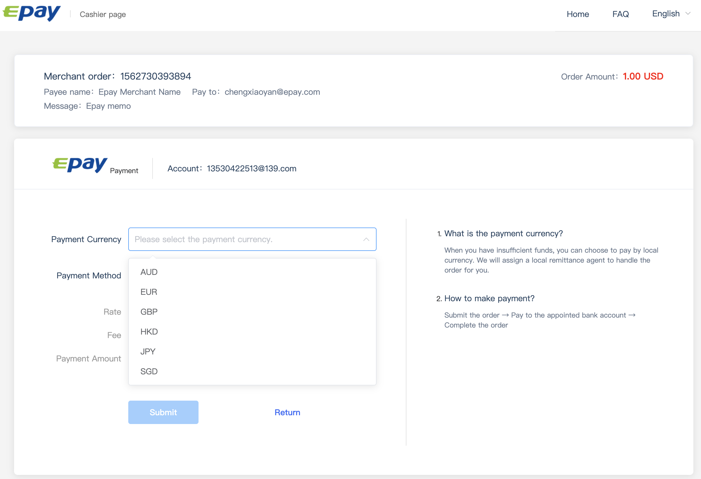This screenshot has height=479, width=701.
Task: Go to the Home page
Action: (x=578, y=14)
